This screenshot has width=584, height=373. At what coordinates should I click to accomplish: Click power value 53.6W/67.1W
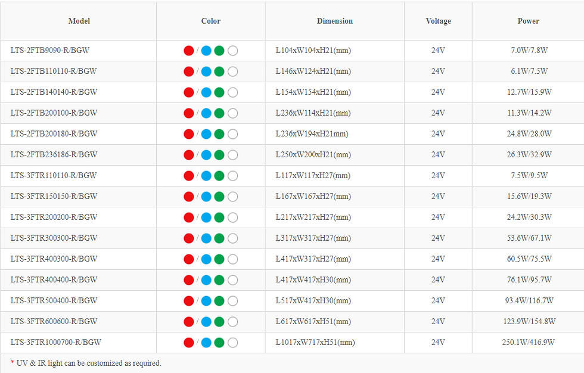coord(528,238)
